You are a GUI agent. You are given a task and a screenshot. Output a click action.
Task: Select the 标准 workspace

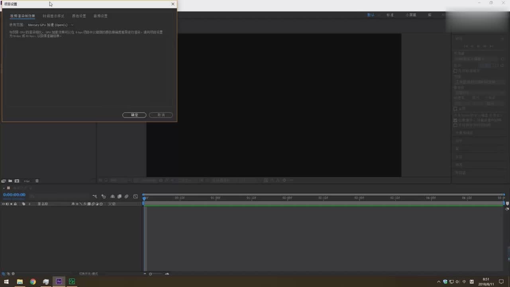coord(390,15)
